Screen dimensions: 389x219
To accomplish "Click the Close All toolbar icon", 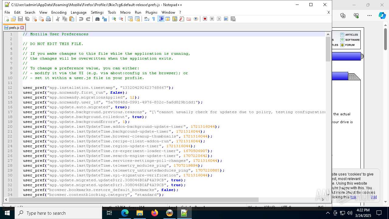I will (x=41, y=19).
